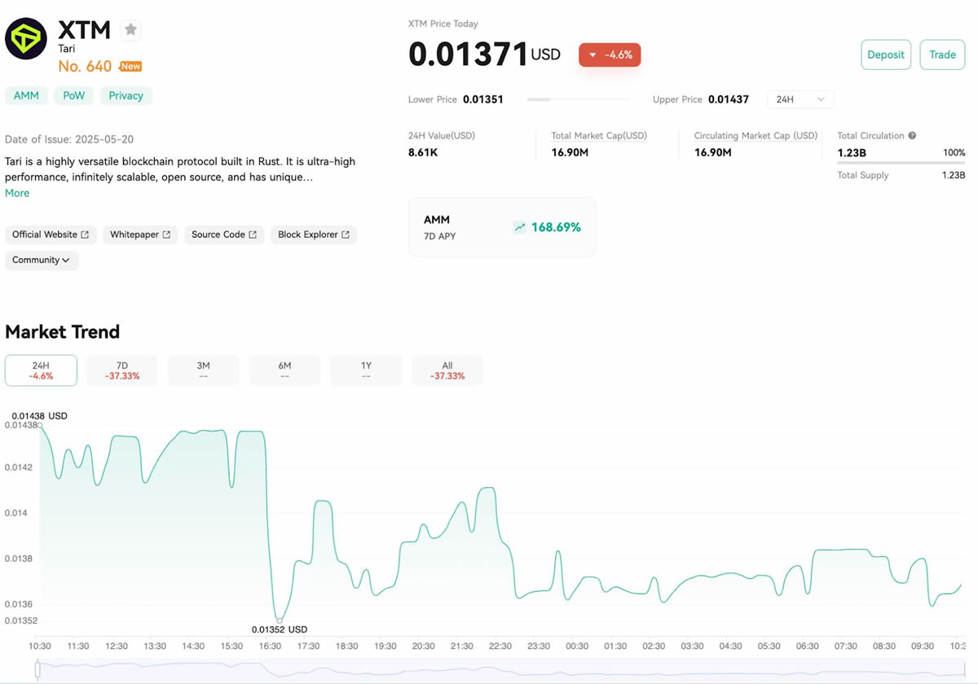
Task: Click the chart mini overview scrollbar
Action: (500, 669)
